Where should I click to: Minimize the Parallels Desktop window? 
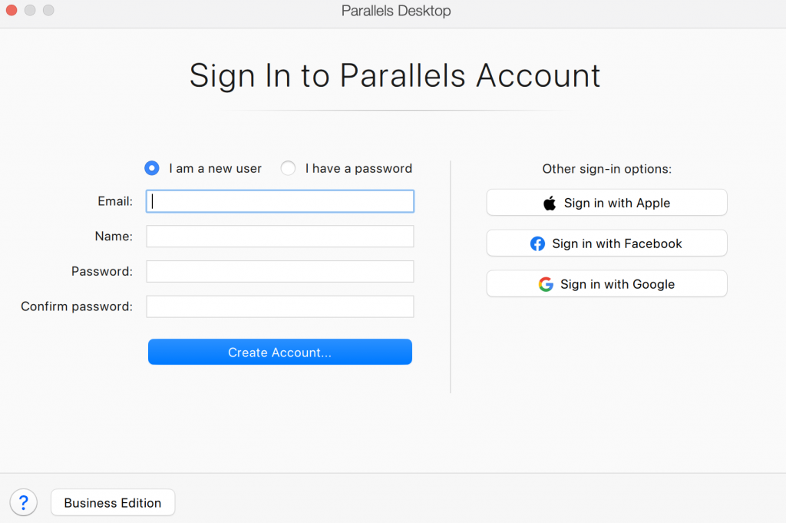click(x=30, y=11)
